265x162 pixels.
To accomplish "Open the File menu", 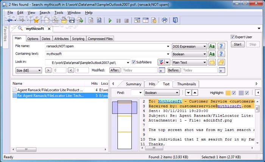I will [x=10, y=12].
